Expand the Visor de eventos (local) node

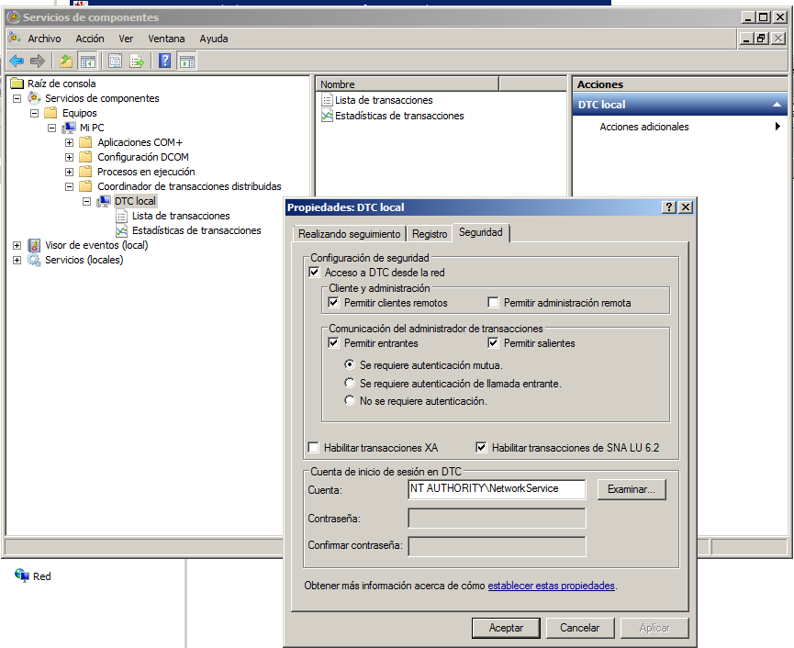click(16, 245)
